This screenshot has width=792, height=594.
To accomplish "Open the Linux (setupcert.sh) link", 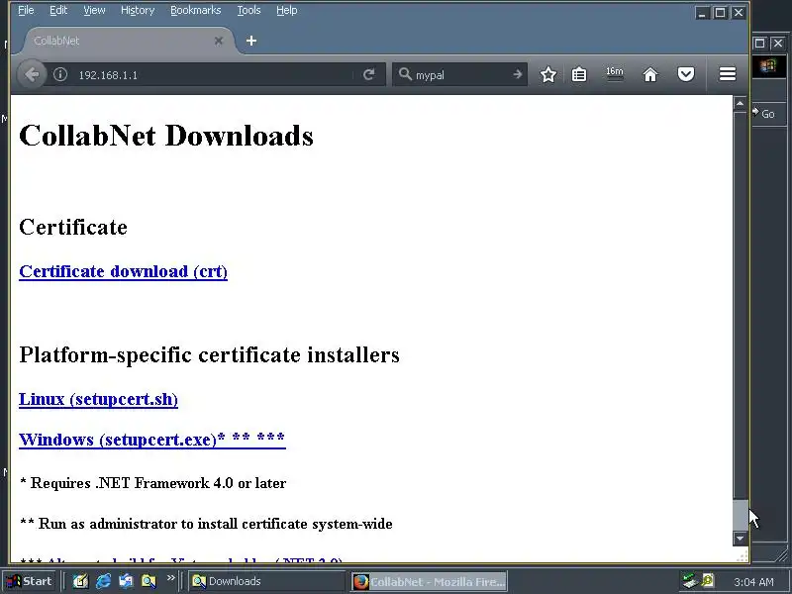I will point(98,400).
